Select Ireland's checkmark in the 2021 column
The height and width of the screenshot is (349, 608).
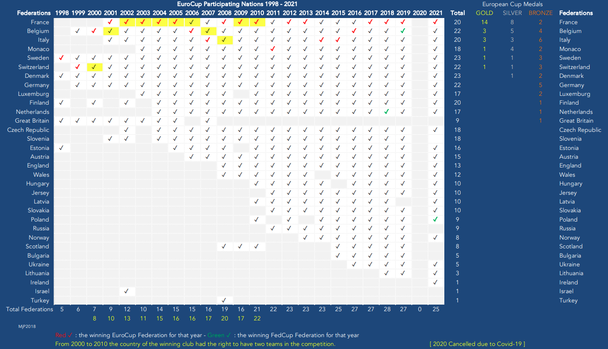(435, 282)
